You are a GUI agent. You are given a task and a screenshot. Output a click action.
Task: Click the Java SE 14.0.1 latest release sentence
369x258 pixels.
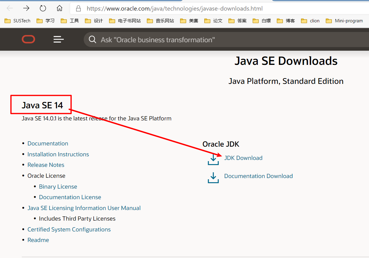[x=97, y=118]
